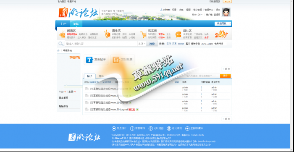
Task: Open the 全部时间 filter dropdown
Action: 108,82
